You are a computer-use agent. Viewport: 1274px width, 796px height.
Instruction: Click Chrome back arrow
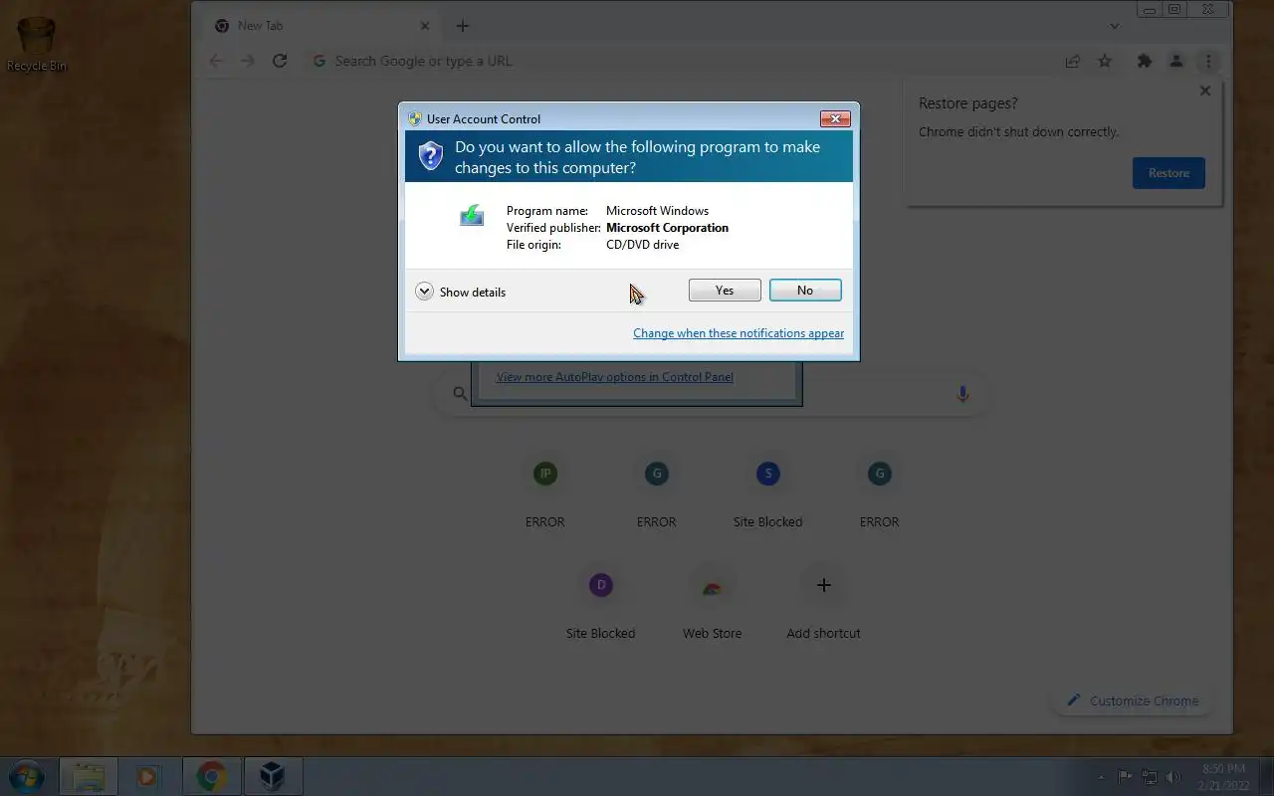[216, 61]
